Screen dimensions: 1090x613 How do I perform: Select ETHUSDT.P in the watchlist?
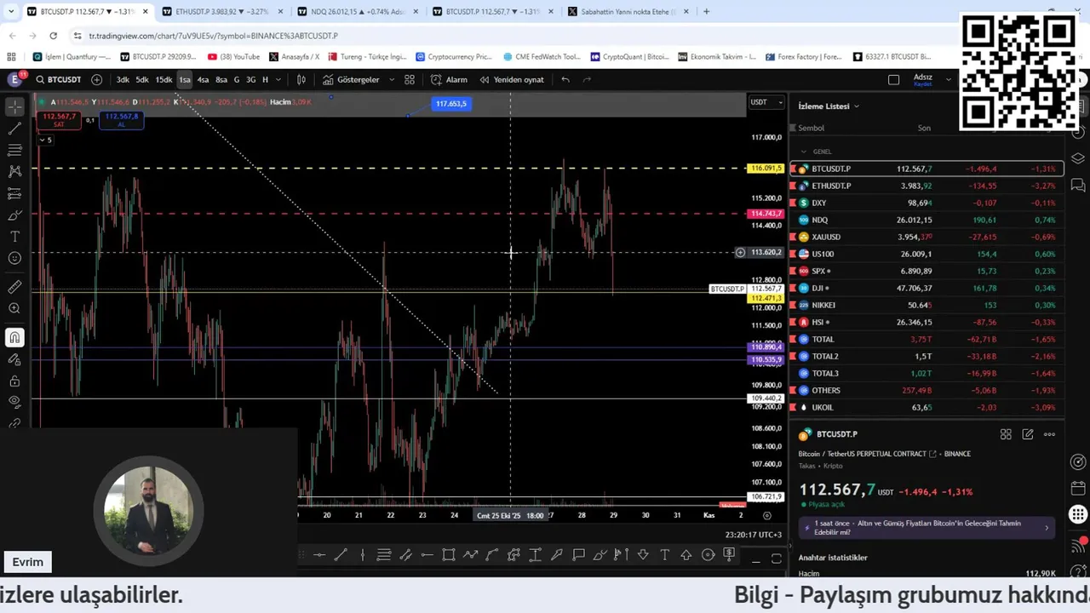pyautogui.click(x=926, y=186)
